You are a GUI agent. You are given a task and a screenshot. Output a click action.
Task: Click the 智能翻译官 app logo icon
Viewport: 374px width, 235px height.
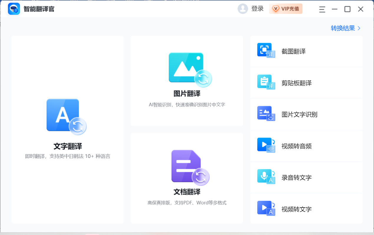click(14, 9)
